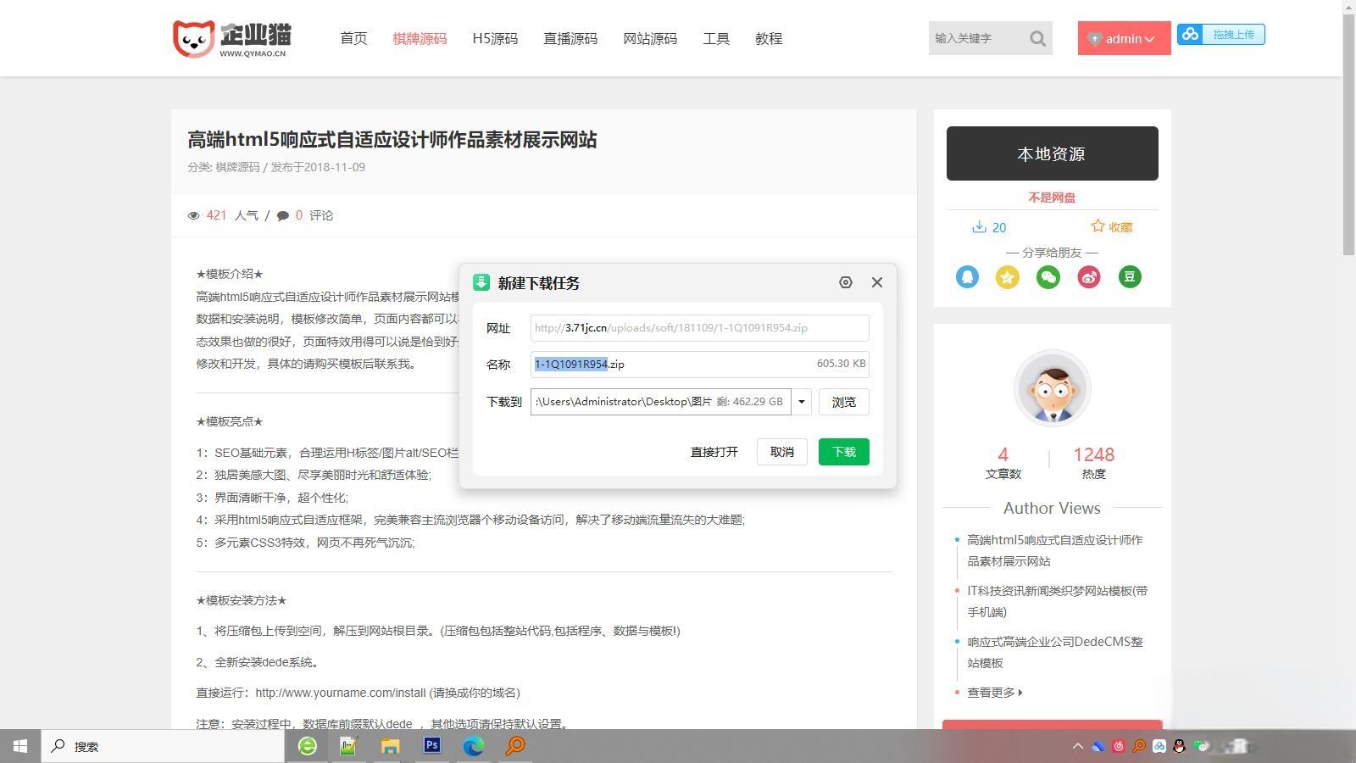Share article via QQ icon
The height and width of the screenshot is (763, 1356).
click(967, 276)
